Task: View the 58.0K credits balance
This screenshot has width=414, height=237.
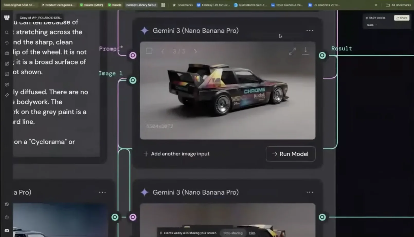Action: click(375, 18)
